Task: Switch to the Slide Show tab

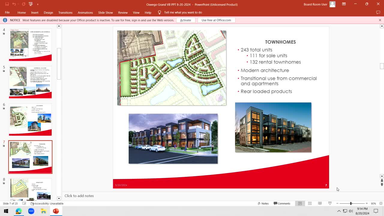Action: click(105, 12)
